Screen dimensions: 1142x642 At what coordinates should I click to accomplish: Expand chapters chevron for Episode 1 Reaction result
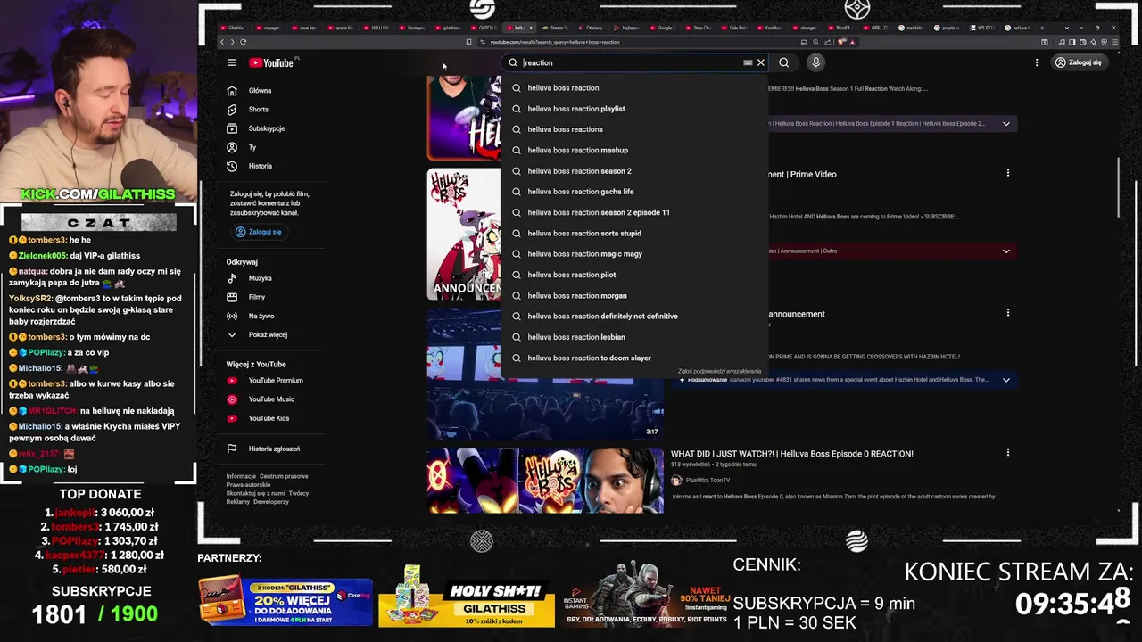click(1005, 124)
